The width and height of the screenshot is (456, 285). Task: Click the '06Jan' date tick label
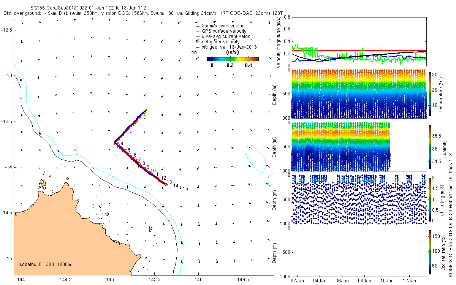click(x=342, y=280)
